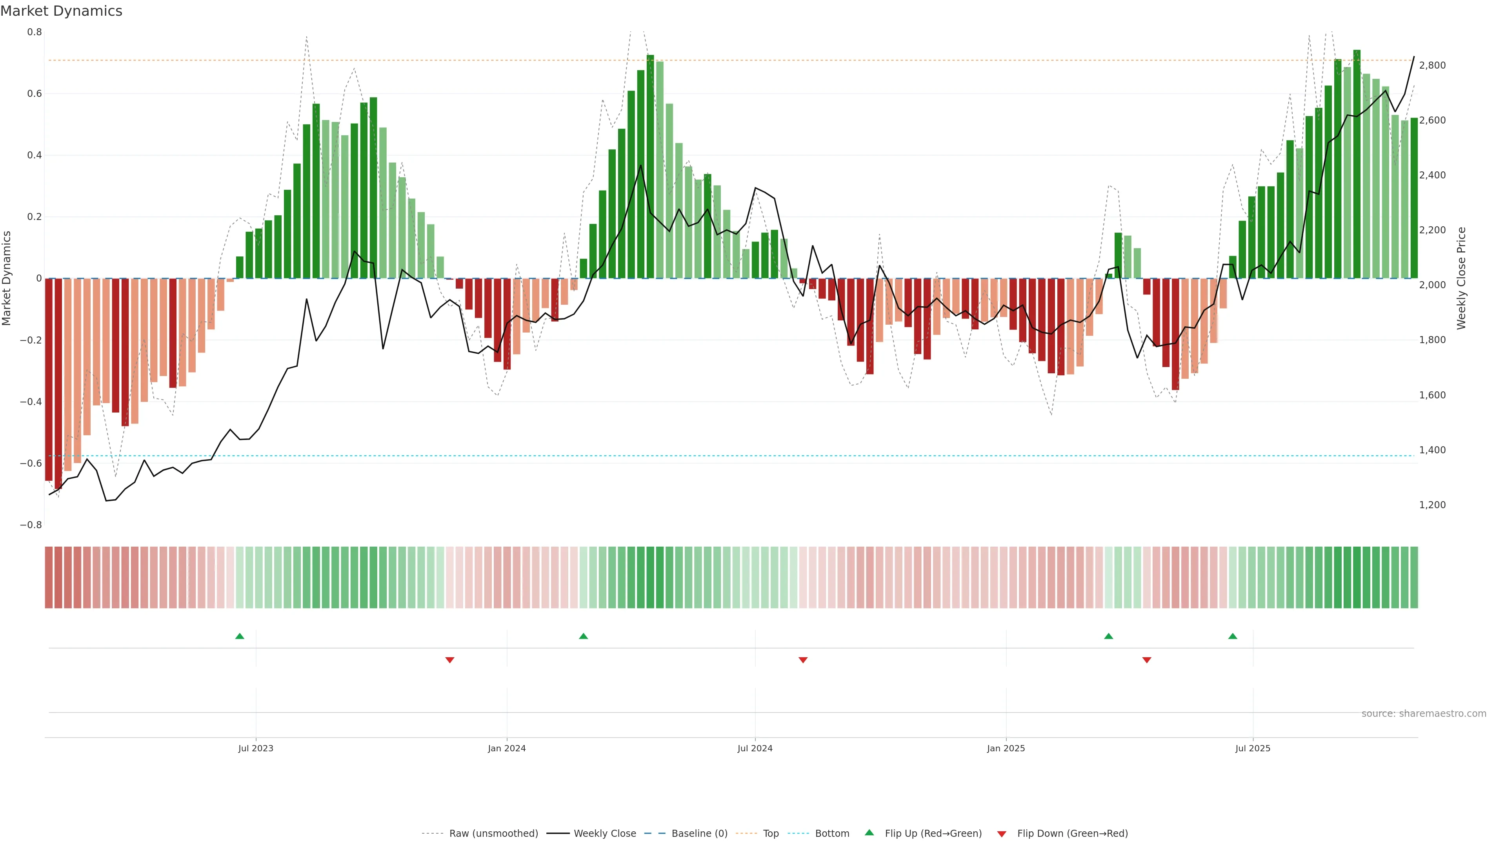This screenshot has width=1506, height=847.
Task: Click the green triangle icon in the legend
Action: [869, 832]
